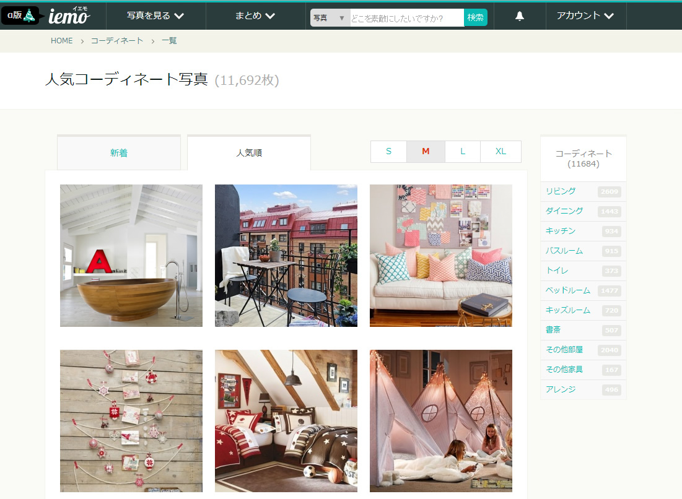Image resolution: width=682 pixels, height=499 pixels.
Task: Click the search text field
Action: coord(407,18)
